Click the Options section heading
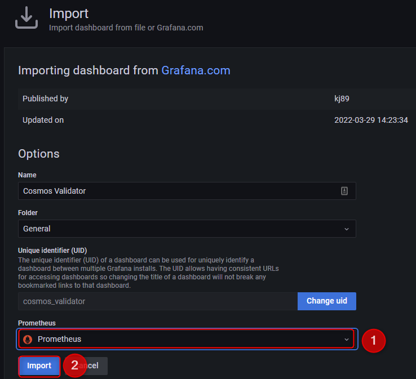 pyautogui.click(x=39, y=154)
